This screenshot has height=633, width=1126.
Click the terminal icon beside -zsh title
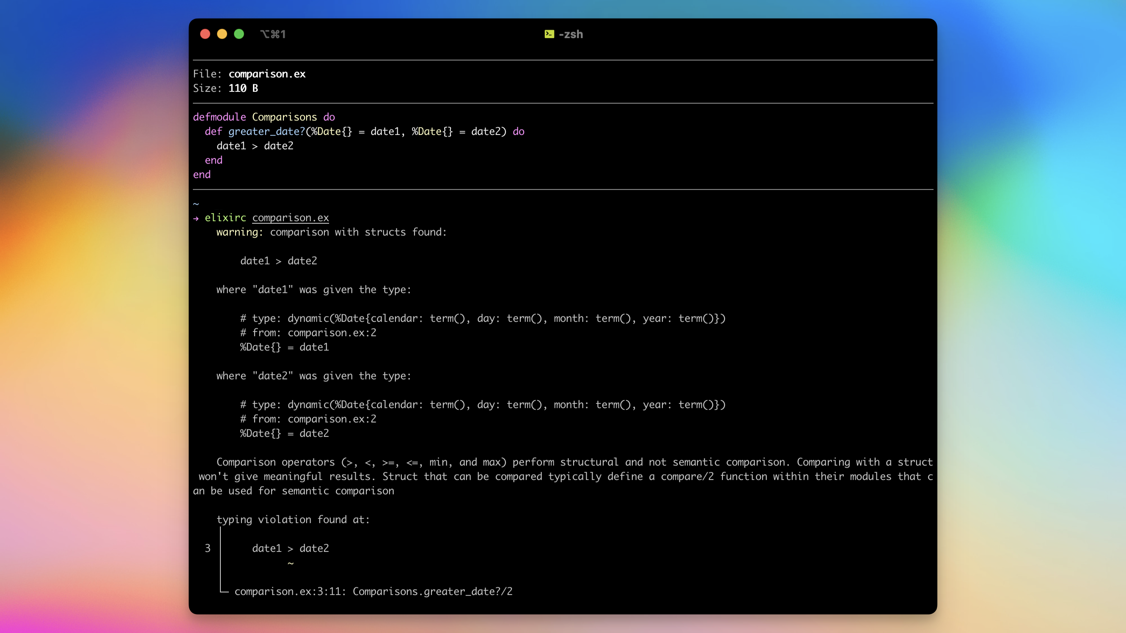pos(549,34)
